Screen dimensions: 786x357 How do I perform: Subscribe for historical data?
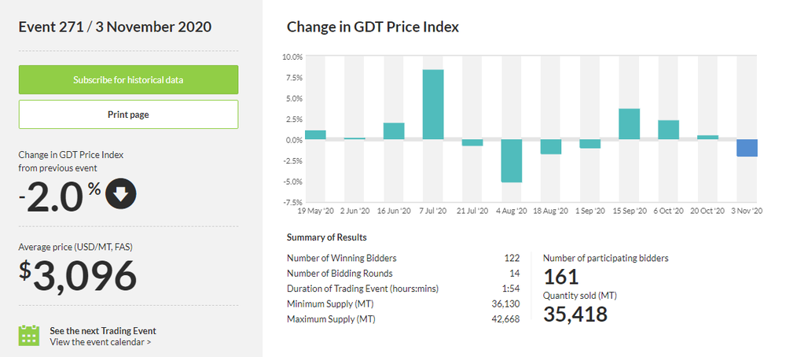pyautogui.click(x=128, y=80)
